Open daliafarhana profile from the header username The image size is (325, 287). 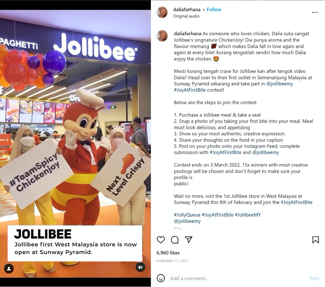tap(187, 10)
